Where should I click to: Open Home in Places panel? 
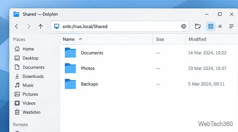click(x=24, y=49)
